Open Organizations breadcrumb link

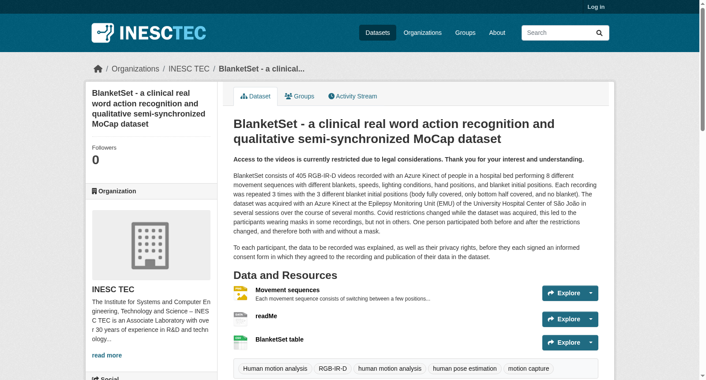pyautogui.click(x=135, y=69)
